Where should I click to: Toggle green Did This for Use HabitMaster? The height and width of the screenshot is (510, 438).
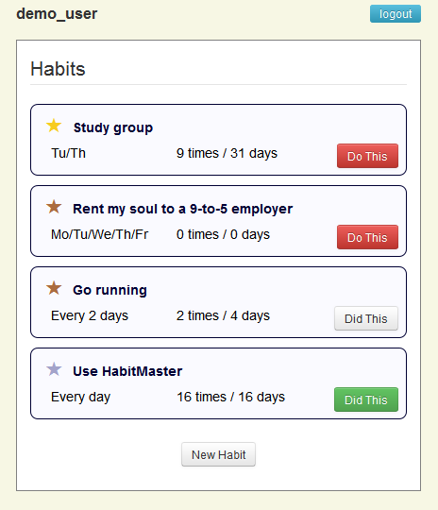click(x=366, y=399)
